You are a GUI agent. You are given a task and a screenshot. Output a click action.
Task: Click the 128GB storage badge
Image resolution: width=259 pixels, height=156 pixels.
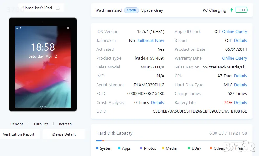pyautogui.click(x=131, y=10)
